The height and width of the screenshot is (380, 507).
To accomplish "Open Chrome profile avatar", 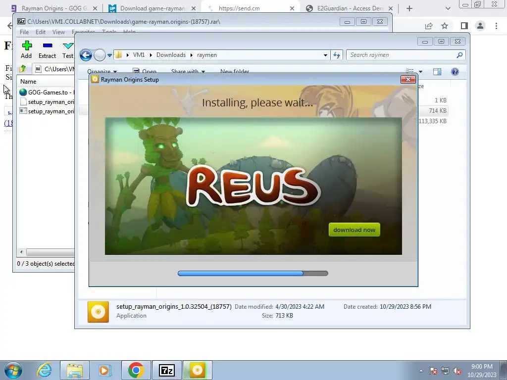I will click(x=480, y=26).
